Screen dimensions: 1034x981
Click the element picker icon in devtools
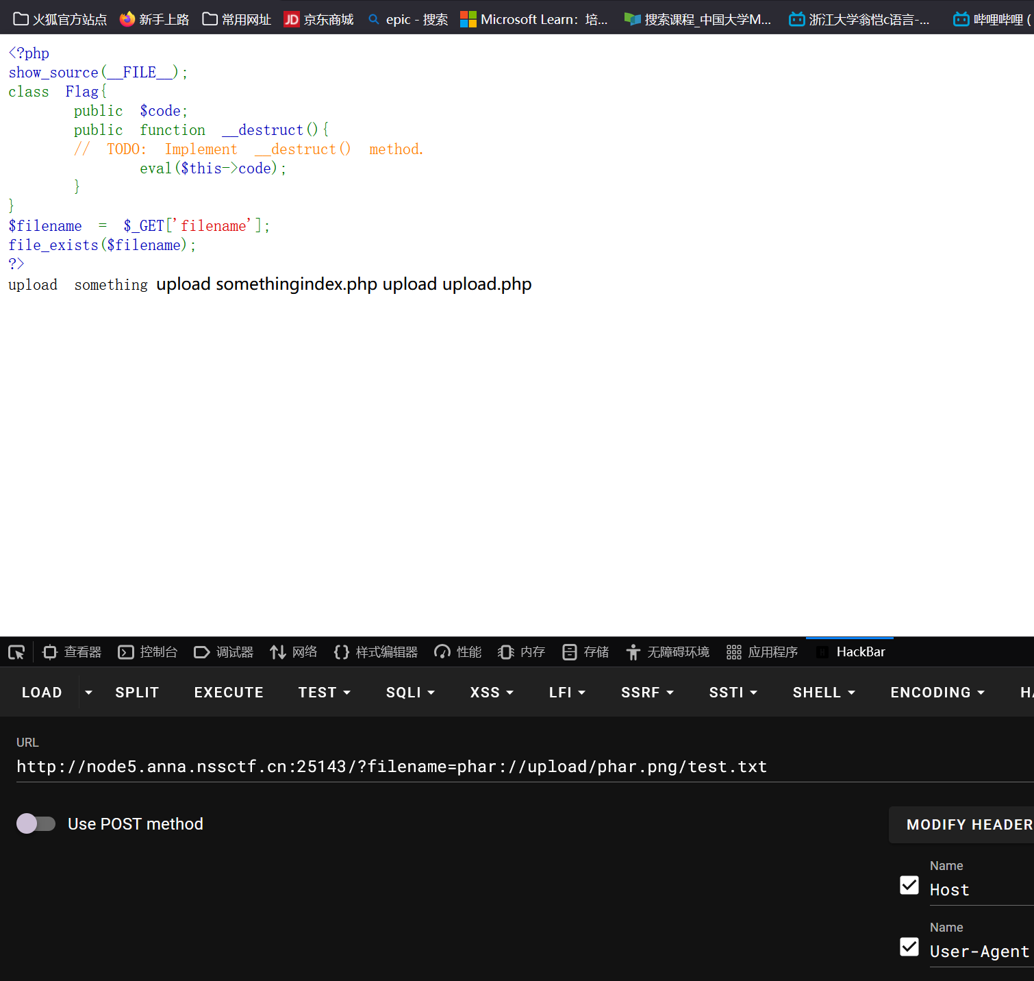[16, 652]
